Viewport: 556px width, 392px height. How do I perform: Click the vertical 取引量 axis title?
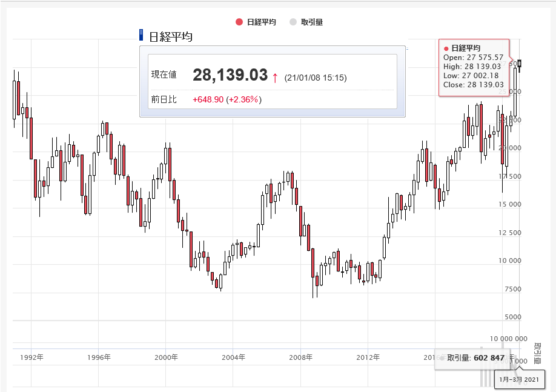click(x=538, y=354)
